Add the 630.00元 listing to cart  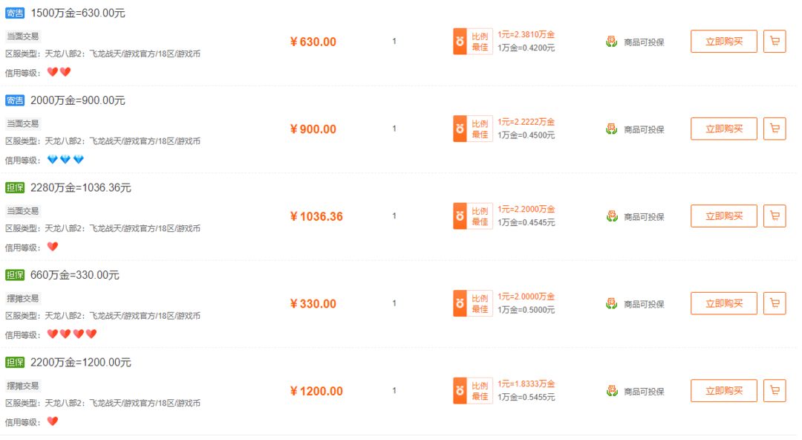point(775,42)
